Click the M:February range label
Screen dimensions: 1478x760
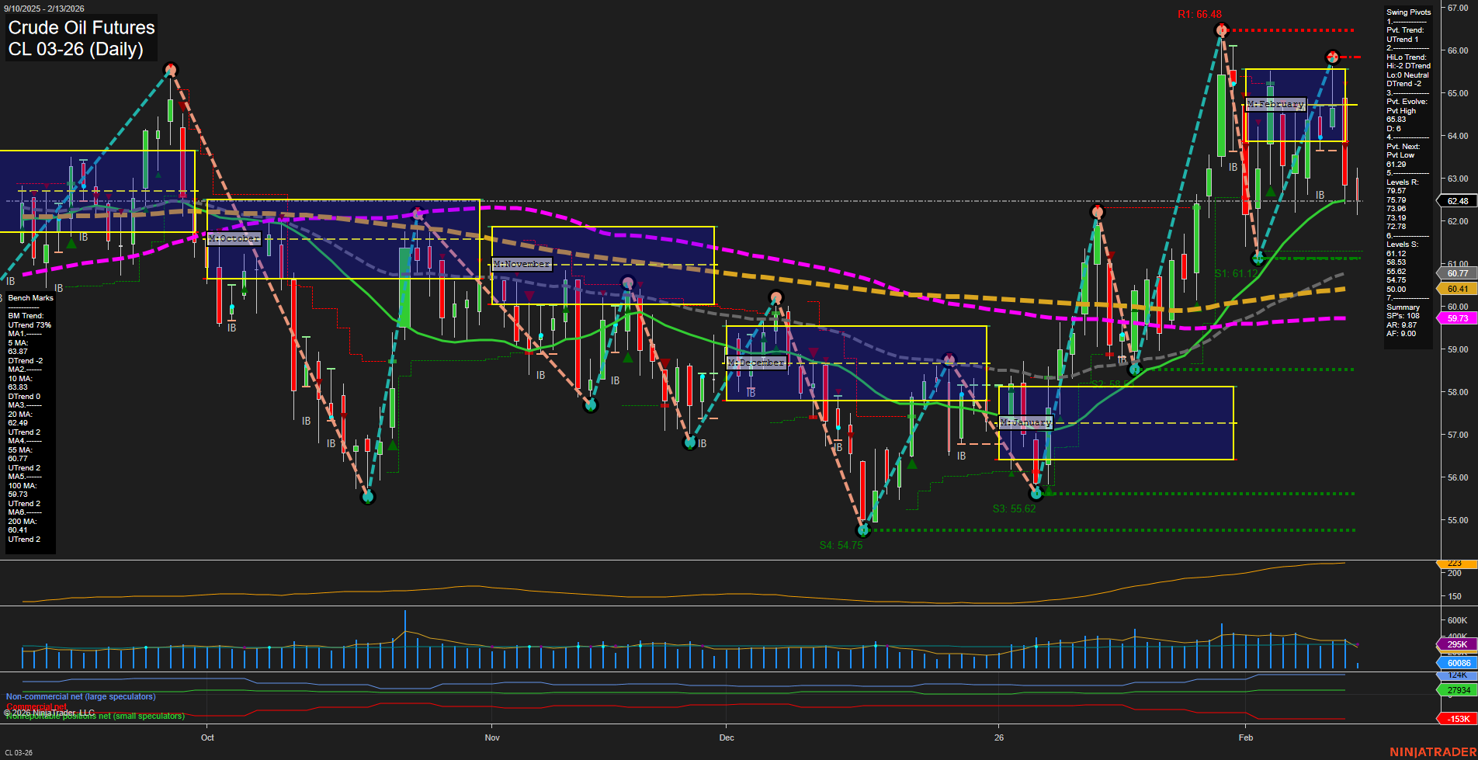tap(1275, 103)
